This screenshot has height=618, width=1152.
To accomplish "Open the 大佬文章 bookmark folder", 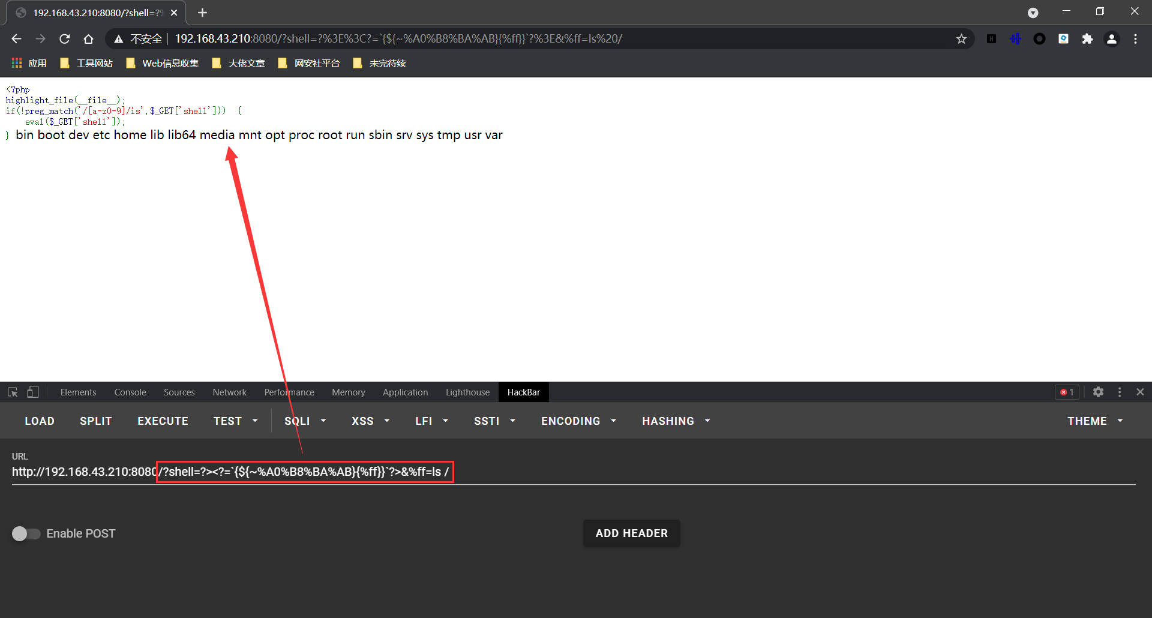I will (x=238, y=63).
